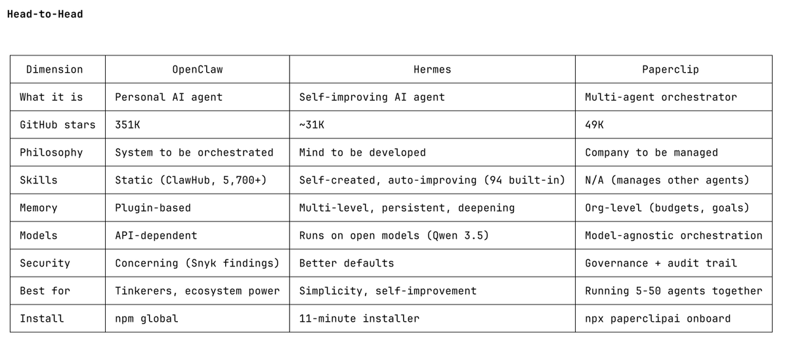787x346 pixels.
Task: Click the Dimension header cell
Action: click(54, 69)
